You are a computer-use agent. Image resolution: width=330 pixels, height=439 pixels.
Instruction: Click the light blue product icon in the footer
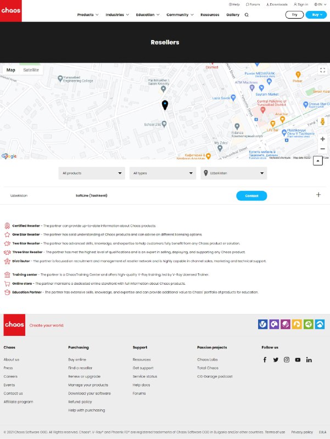320,324
